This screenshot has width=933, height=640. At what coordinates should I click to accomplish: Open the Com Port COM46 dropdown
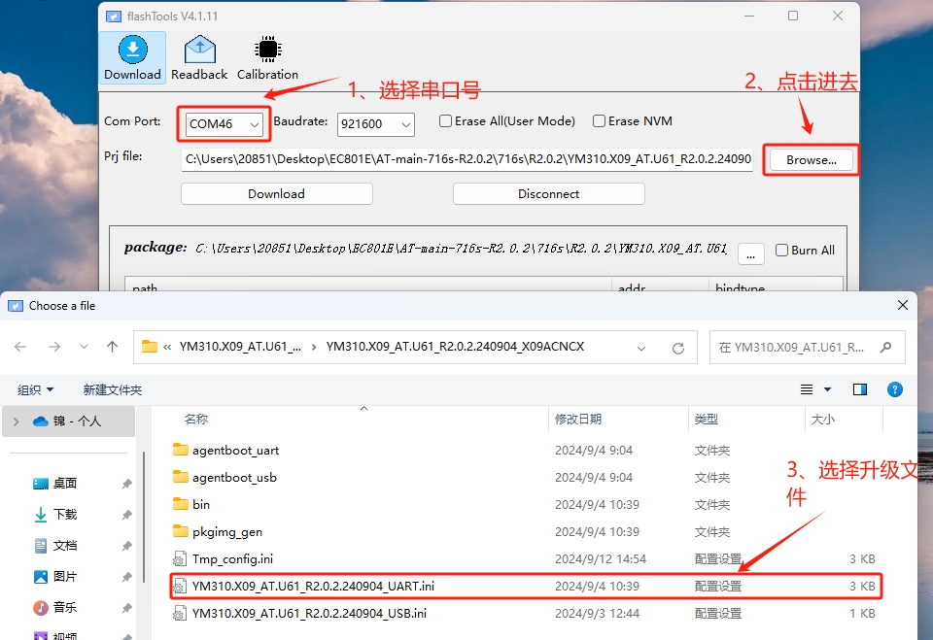click(x=225, y=124)
